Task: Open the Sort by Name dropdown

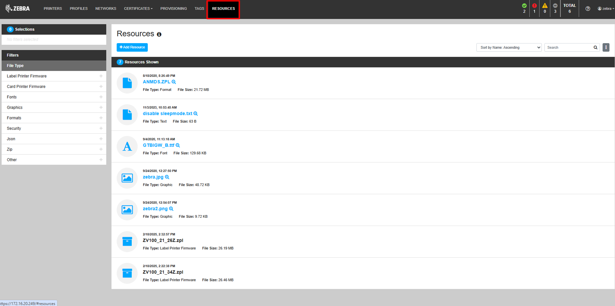Action: pyautogui.click(x=509, y=47)
